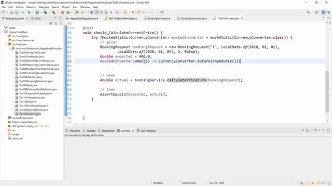The width and height of the screenshot is (332, 186).
Task: Click the green Run button icon
Action: (x=37, y=12)
